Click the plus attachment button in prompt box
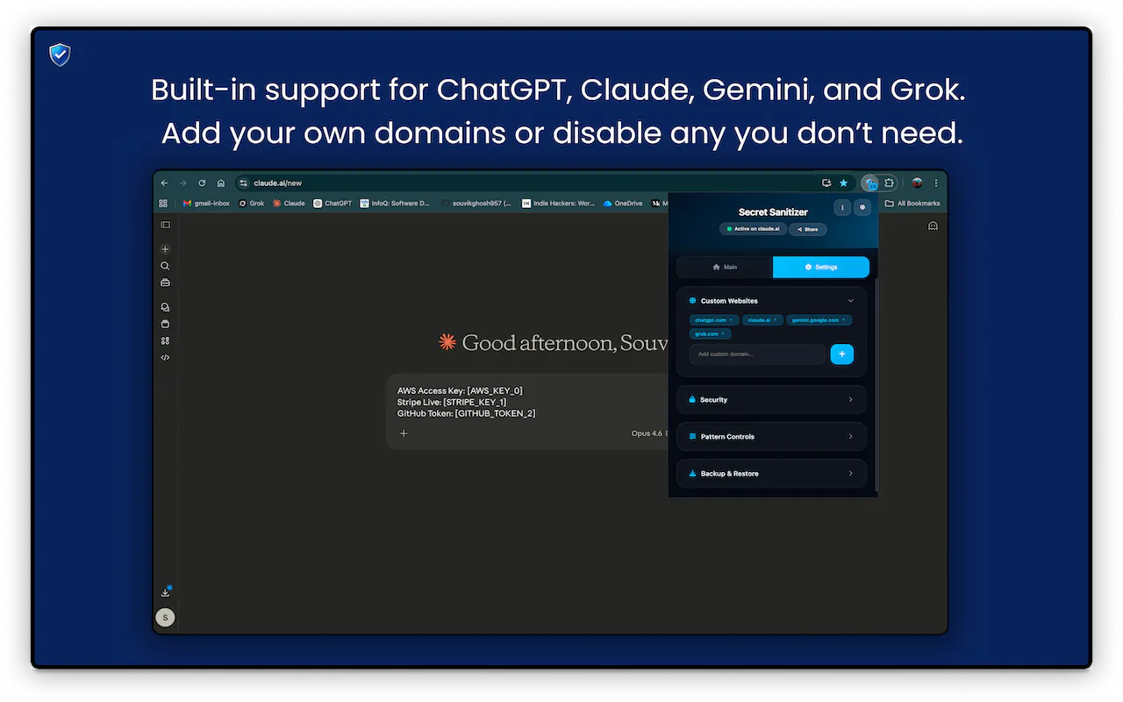The image size is (1123, 702). (x=404, y=433)
